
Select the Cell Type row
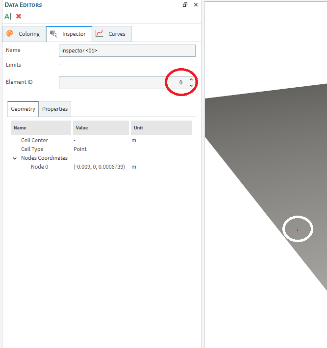tap(101, 149)
